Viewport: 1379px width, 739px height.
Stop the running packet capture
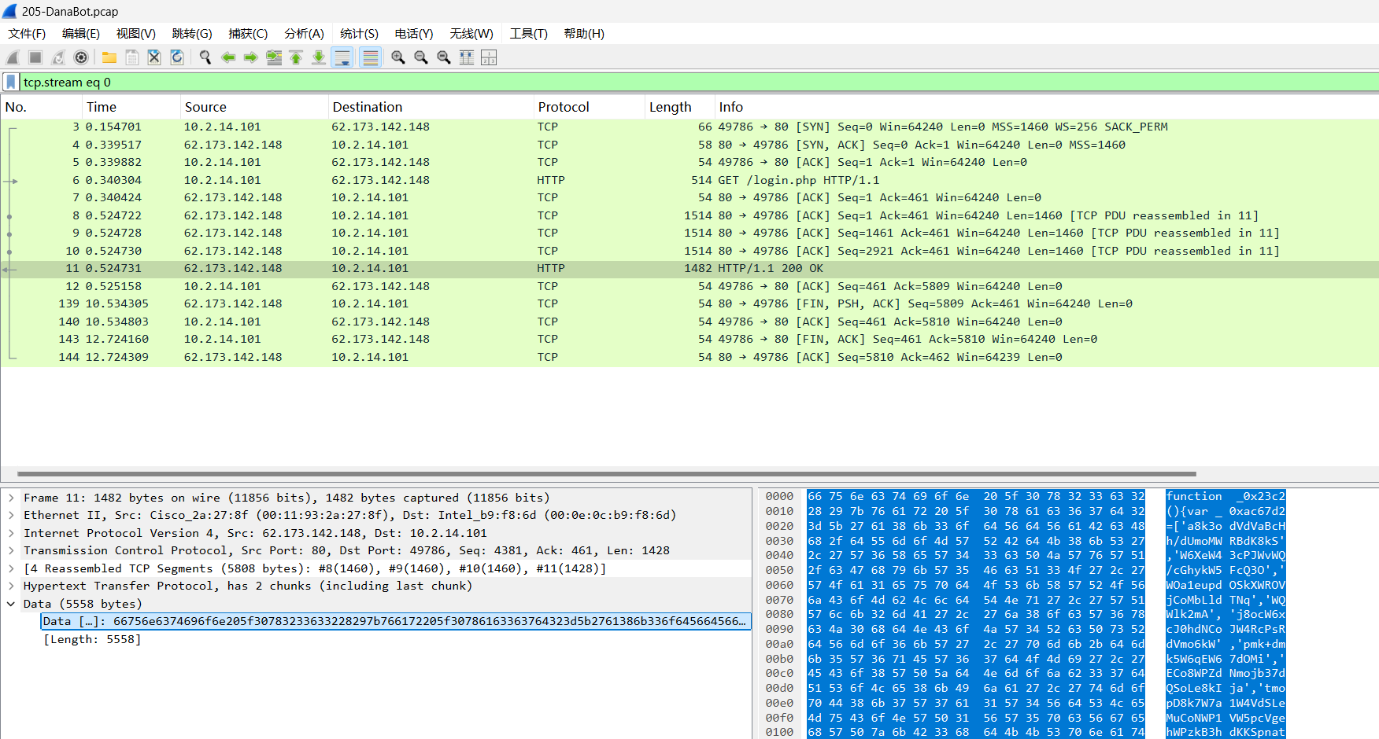pos(35,57)
